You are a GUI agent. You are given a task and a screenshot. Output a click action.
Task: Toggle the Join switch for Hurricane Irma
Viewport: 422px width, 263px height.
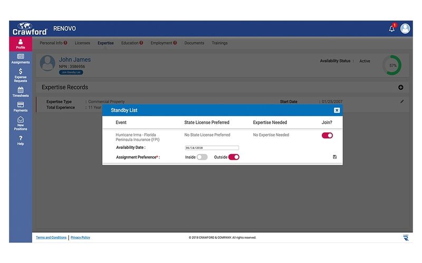coord(327,135)
